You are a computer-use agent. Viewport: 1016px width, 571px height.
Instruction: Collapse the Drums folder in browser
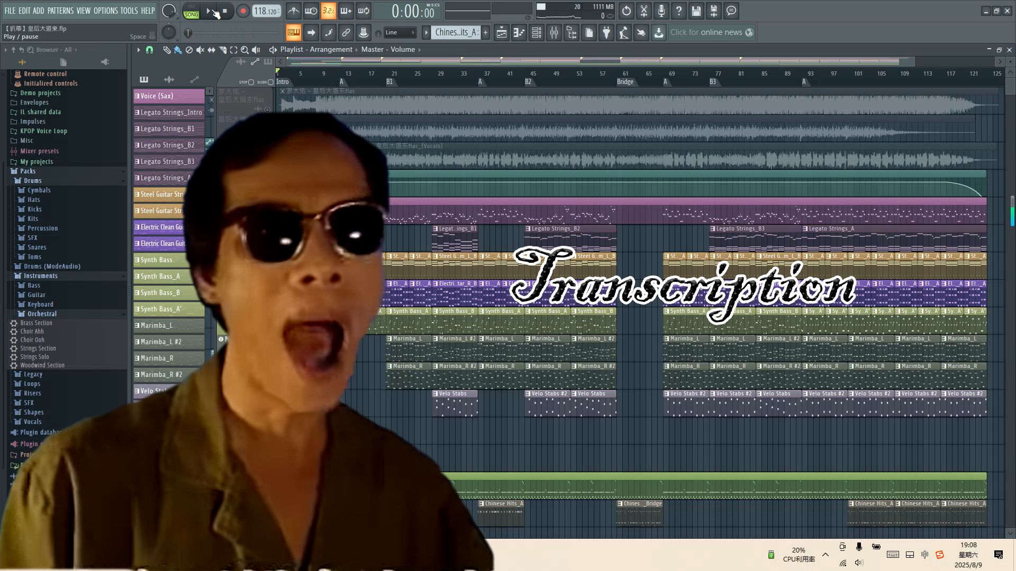point(32,181)
